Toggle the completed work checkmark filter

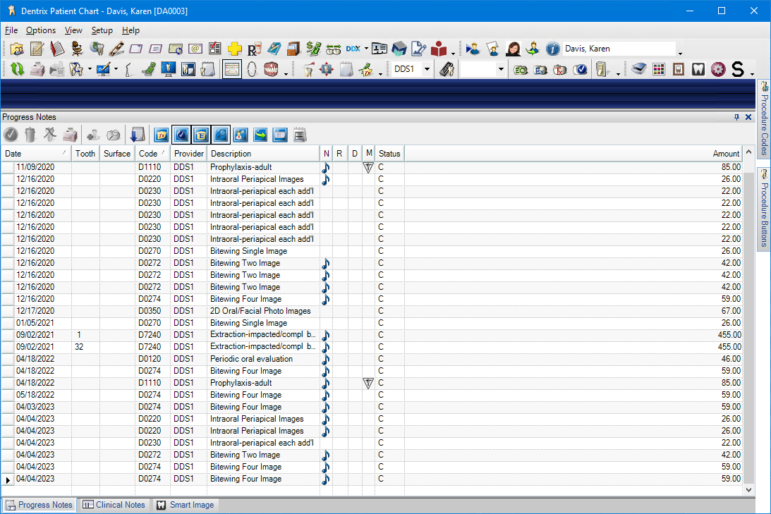tap(181, 135)
